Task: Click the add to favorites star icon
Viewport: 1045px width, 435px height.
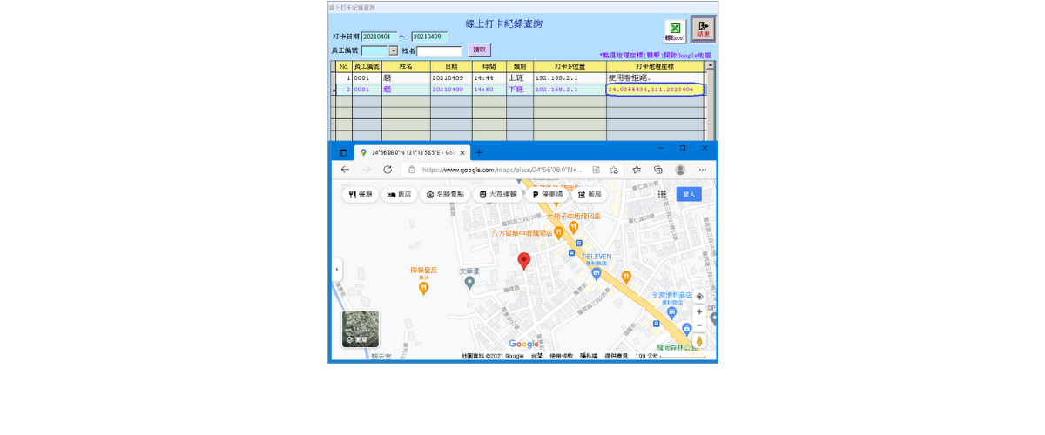Action: (615, 170)
